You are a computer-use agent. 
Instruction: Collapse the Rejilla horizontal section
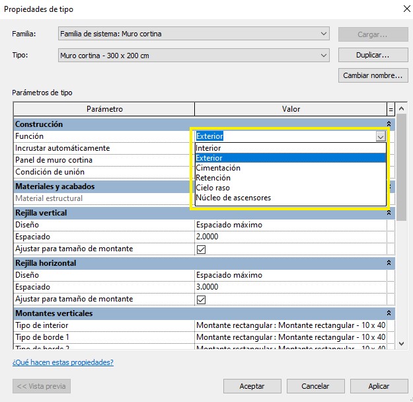[x=389, y=263]
